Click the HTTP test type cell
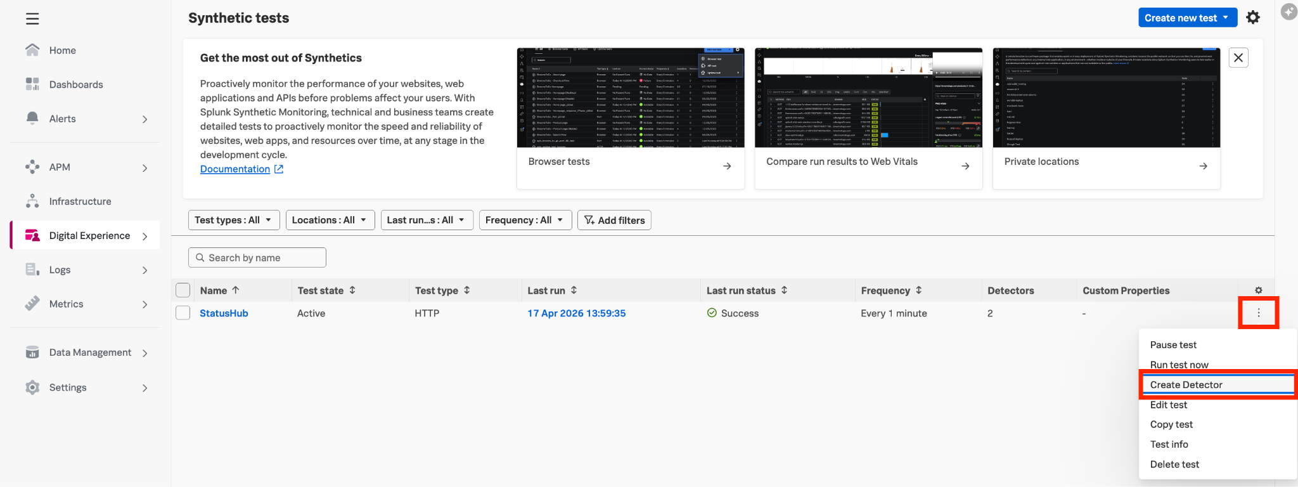Viewport: 1298px width, 487px height. pyautogui.click(x=427, y=313)
